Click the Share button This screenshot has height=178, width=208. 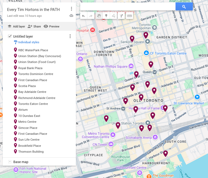tap(34, 26)
